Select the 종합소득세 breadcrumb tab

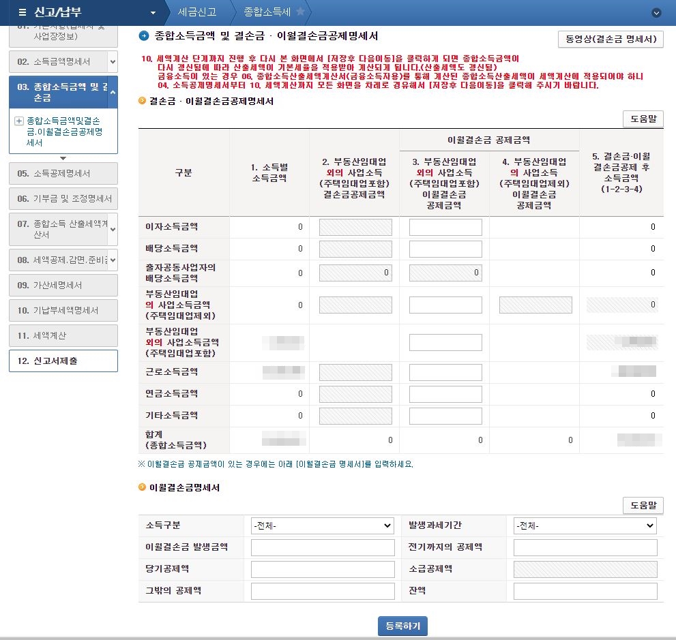click(267, 12)
